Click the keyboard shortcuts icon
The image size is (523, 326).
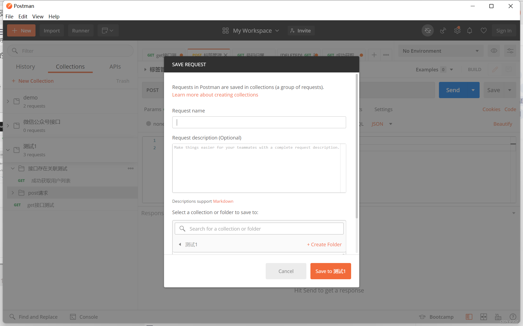coord(498,317)
